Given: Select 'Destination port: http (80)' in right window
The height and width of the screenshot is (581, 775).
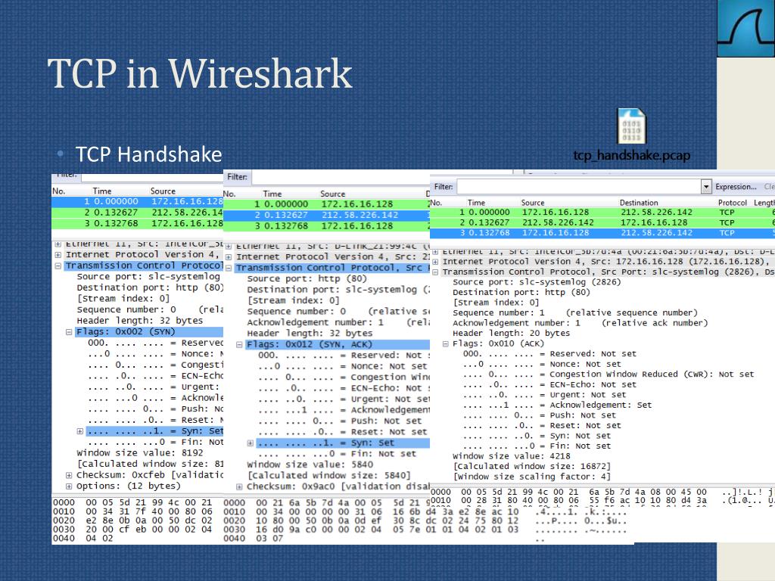Looking at the screenshot, I should point(521,292).
